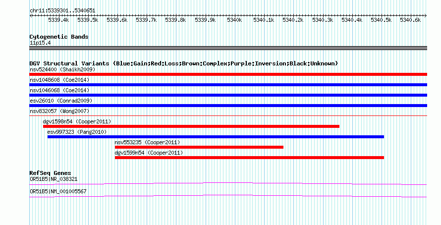Click the dgv1599n54 (Cooper2011) label
Viewport: 441px width, 225px height.
point(149,153)
